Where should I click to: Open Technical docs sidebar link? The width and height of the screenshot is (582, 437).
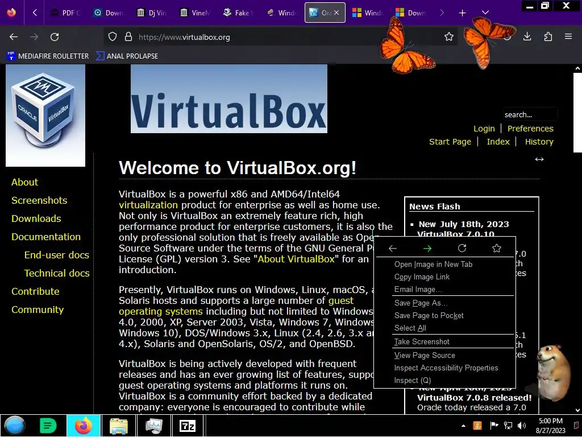pyautogui.click(x=57, y=273)
